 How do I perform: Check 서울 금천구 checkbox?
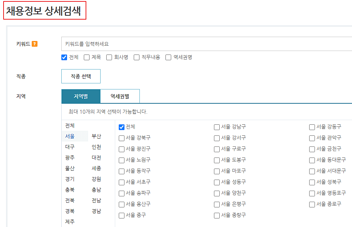[312, 149]
